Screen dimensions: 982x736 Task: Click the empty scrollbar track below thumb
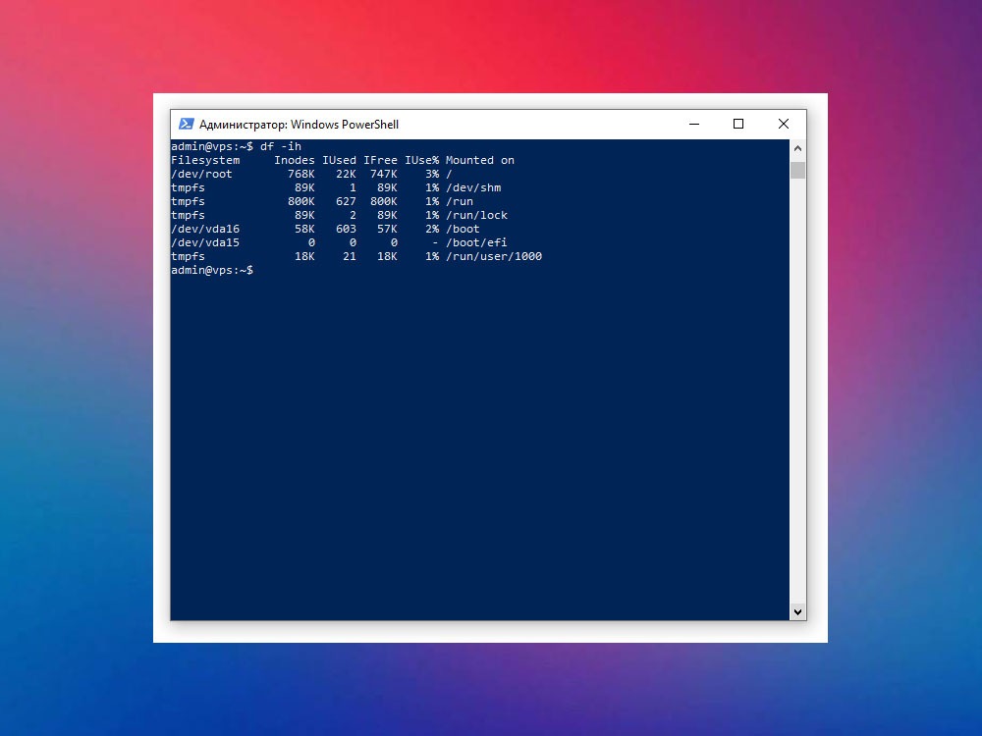click(x=797, y=392)
